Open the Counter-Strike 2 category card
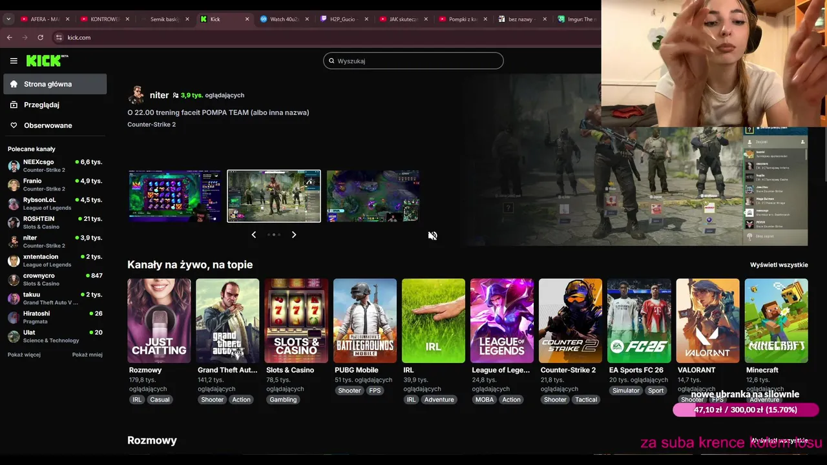Viewport: 827px width, 465px height. [x=571, y=320]
